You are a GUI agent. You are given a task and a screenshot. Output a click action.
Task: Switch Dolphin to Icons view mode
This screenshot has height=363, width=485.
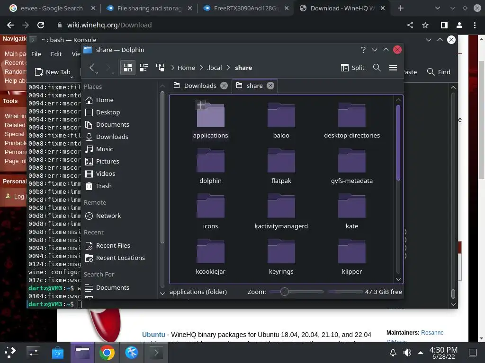click(128, 68)
